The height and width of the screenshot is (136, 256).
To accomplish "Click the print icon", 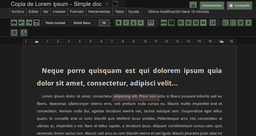I will click(x=14, y=23).
